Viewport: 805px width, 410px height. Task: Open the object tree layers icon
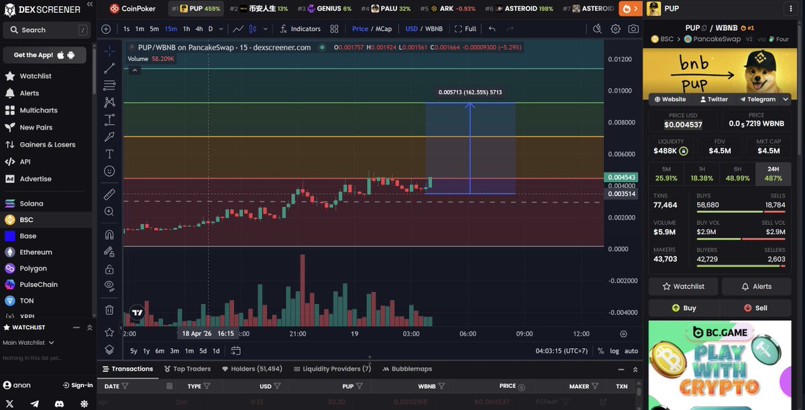(109, 350)
